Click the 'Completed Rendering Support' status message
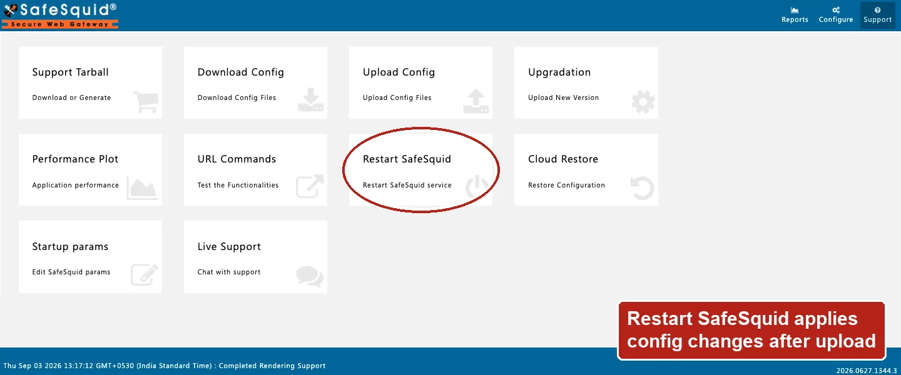901x375 pixels. pos(272,366)
